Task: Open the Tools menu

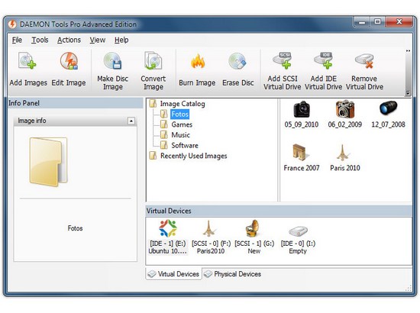Action: (x=40, y=40)
